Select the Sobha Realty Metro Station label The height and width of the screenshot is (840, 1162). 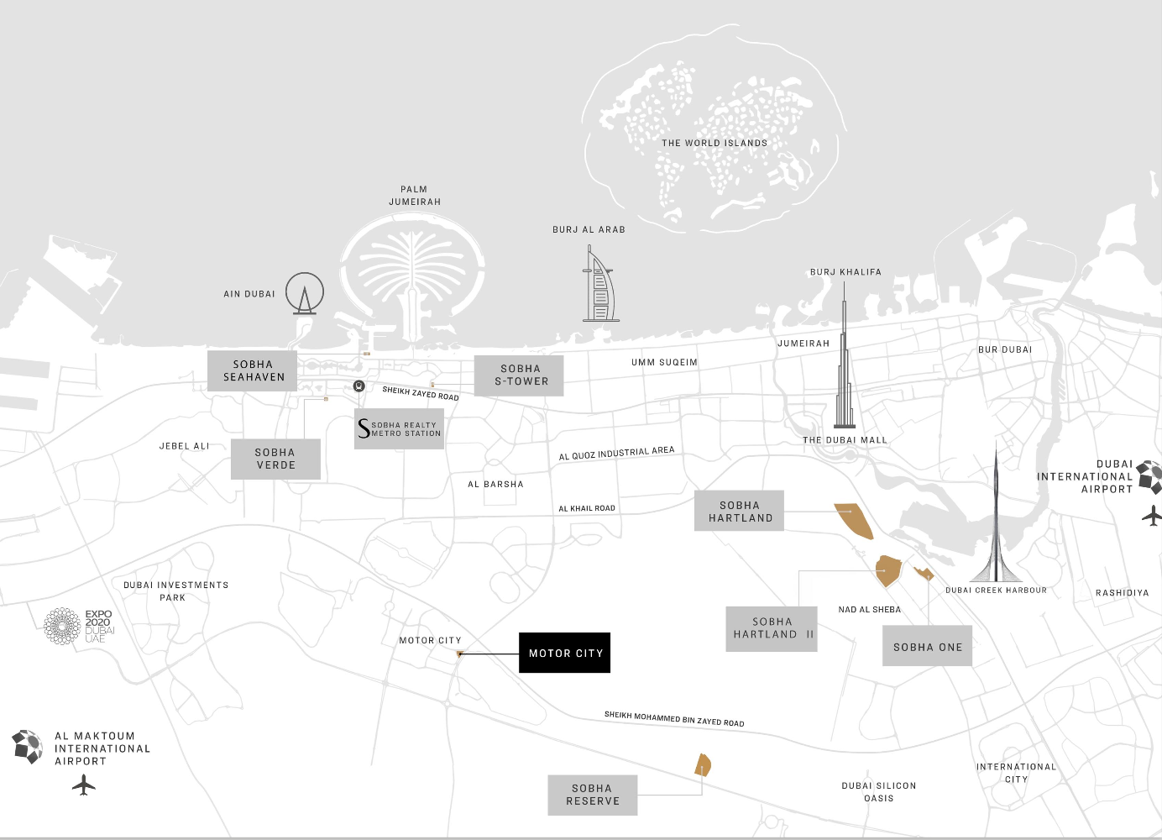coord(399,429)
